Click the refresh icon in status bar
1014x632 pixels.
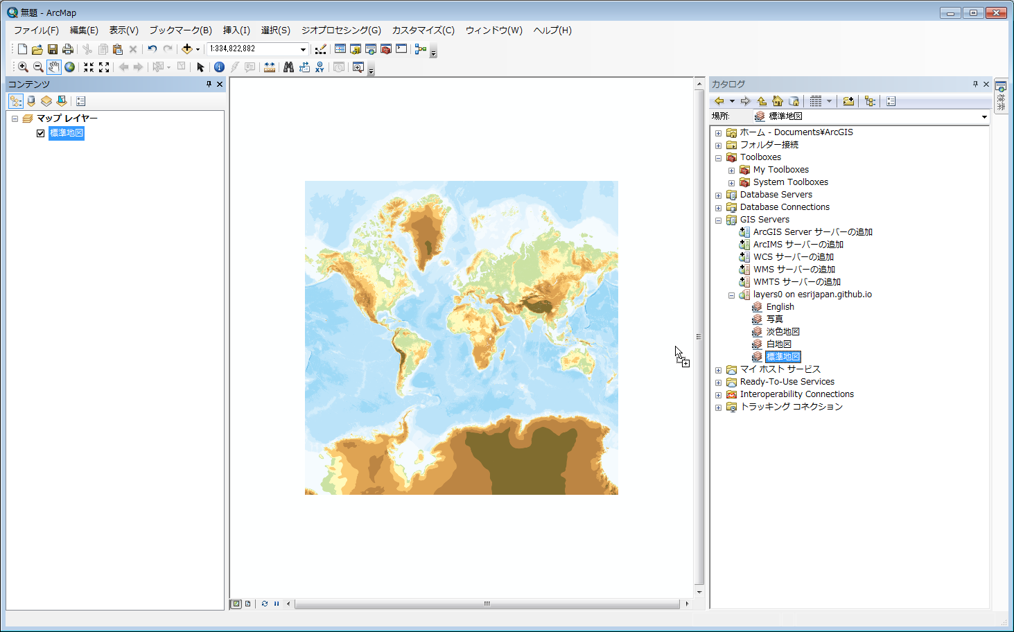[264, 604]
